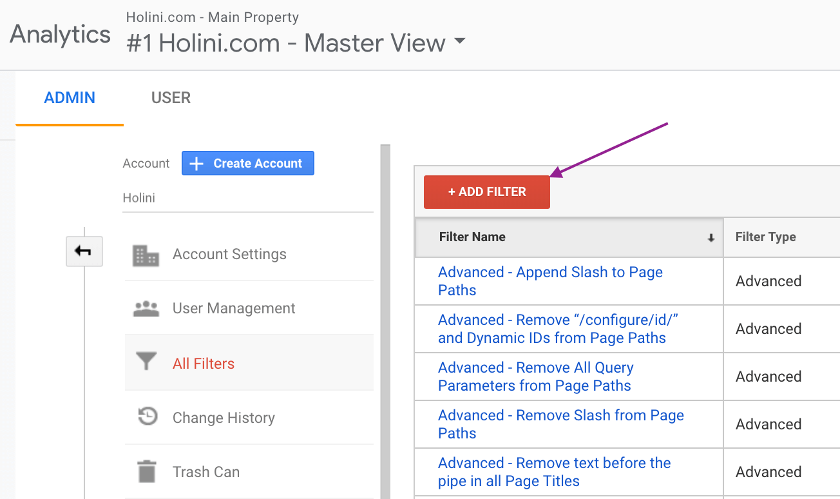This screenshot has width=840, height=499.
Task: Click Advanced type in Remove text before pipe row
Action: click(x=768, y=472)
